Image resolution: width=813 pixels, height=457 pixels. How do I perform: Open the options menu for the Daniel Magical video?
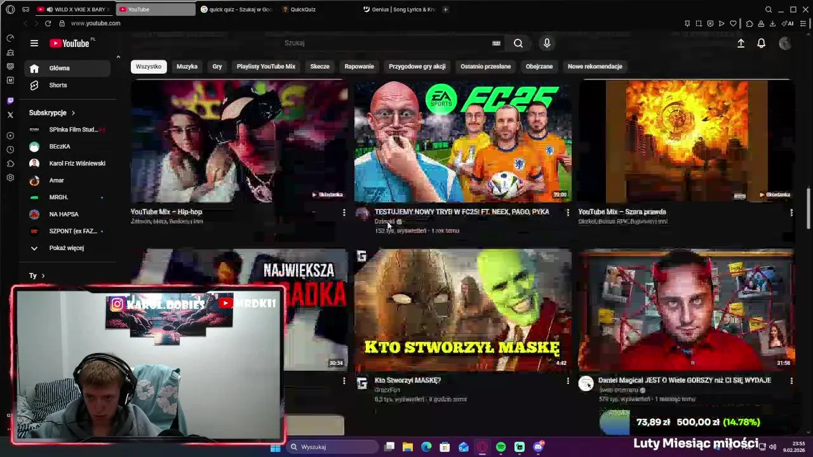click(x=791, y=381)
